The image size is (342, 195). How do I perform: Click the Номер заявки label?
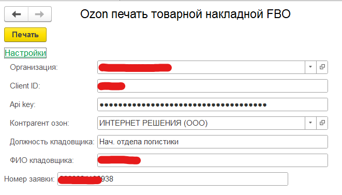pyautogui.click(x=29, y=179)
